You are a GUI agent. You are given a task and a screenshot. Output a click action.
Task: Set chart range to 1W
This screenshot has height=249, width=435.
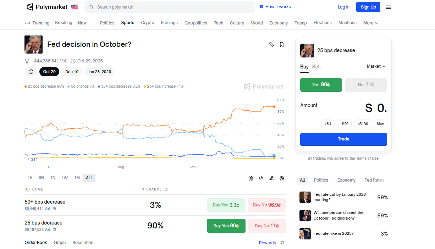pyautogui.click(x=65, y=178)
